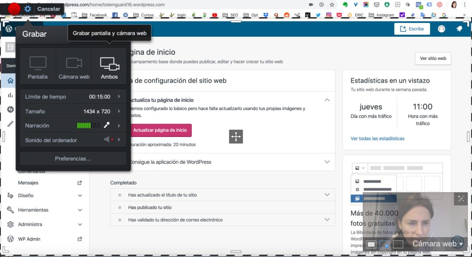
Task: Select Cámara web recording mode
Action: coord(74,67)
